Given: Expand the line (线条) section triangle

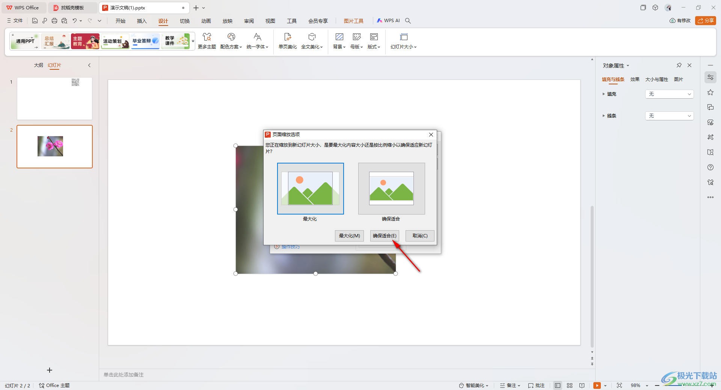Looking at the screenshot, I should coord(604,116).
